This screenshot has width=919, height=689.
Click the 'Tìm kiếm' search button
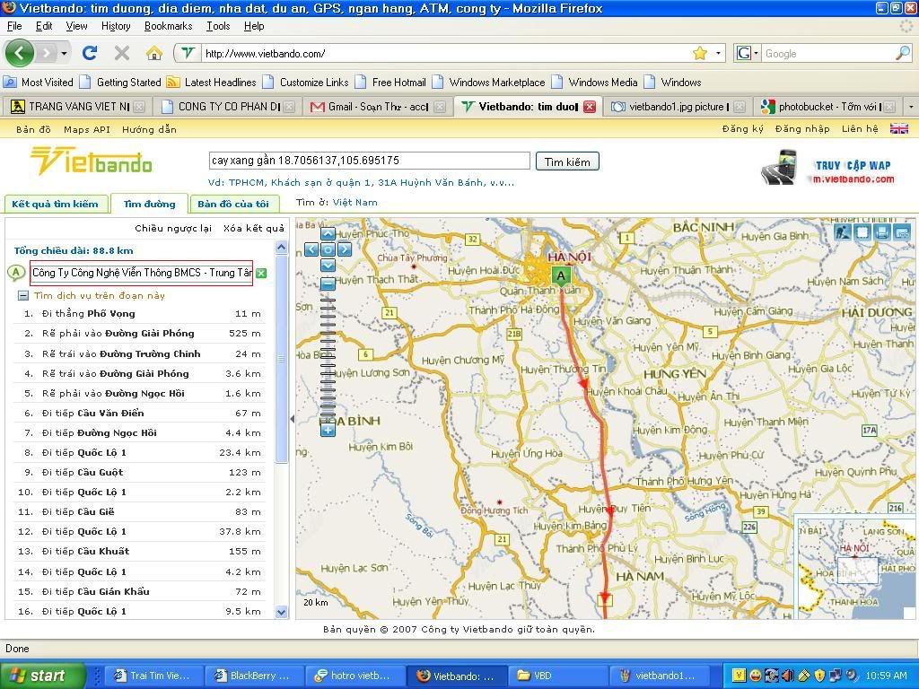click(x=567, y=161)
